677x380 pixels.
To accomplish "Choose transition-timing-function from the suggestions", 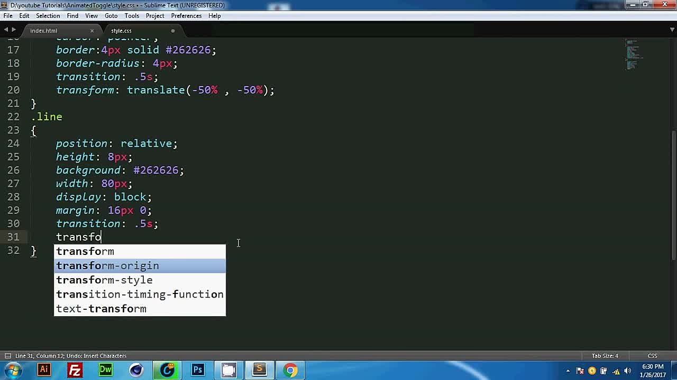I will (x=140, y=294).
